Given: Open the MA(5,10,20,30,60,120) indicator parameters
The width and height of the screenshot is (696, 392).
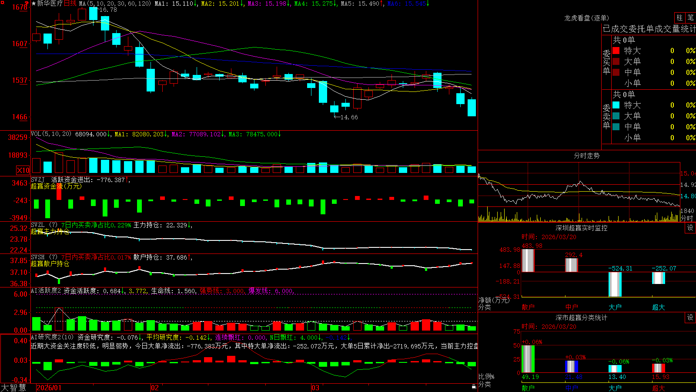Looking at the screenshot, I should coord(115,3).
